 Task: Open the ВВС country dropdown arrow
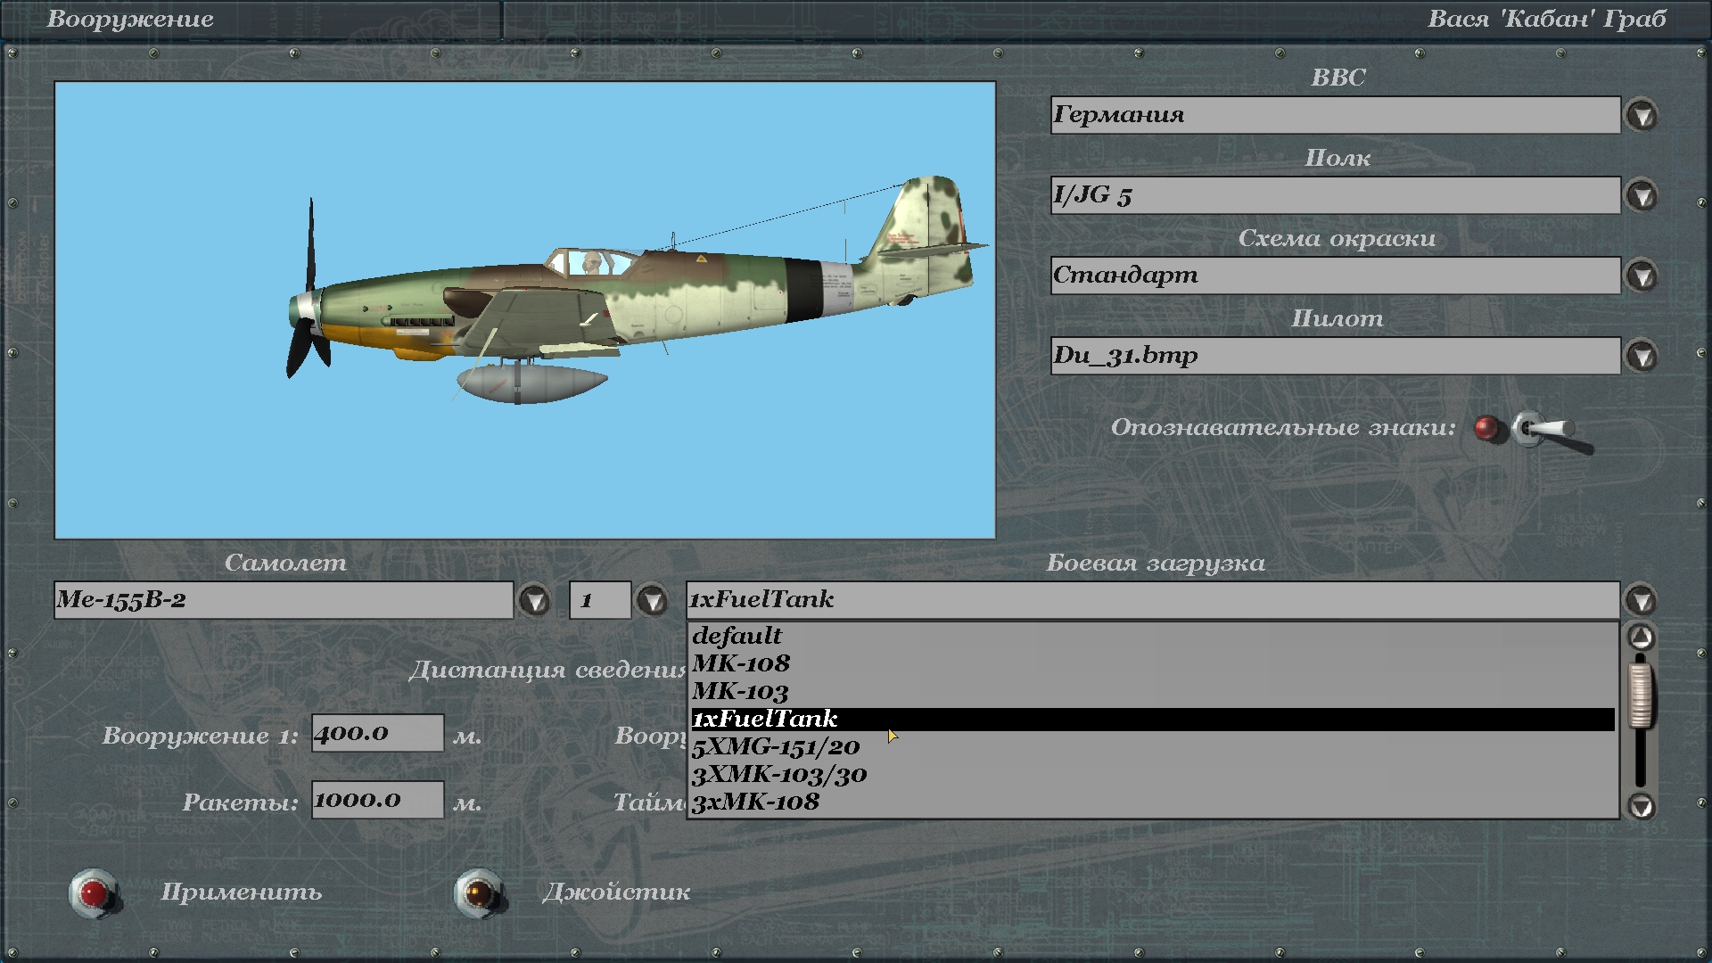click(x=1642, y=115)
